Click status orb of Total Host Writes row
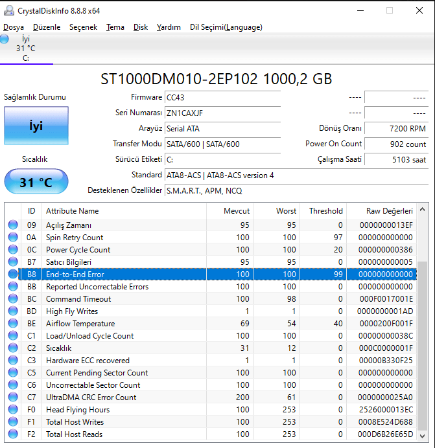Screen dimensions: 435x448 [13, 421]
